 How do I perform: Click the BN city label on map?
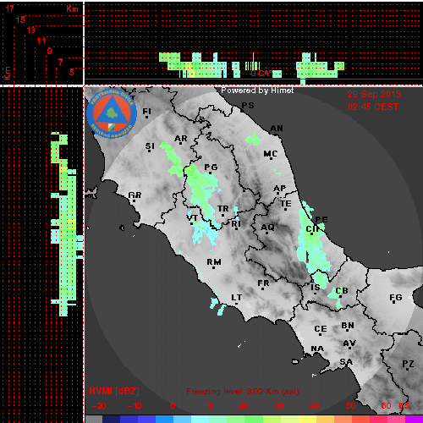348,326
